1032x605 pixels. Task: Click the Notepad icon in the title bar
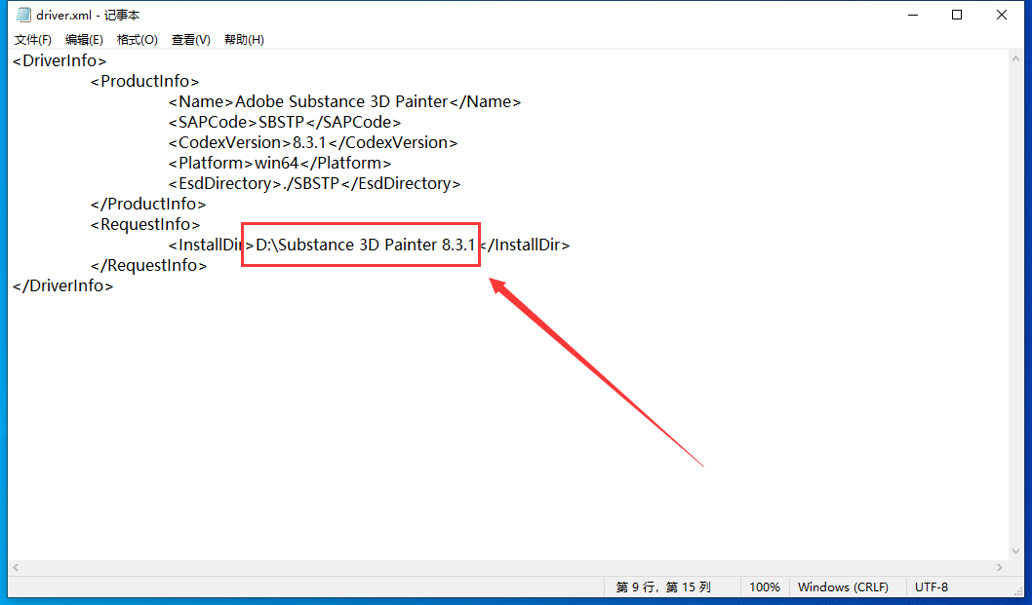(x=23, y=16)
